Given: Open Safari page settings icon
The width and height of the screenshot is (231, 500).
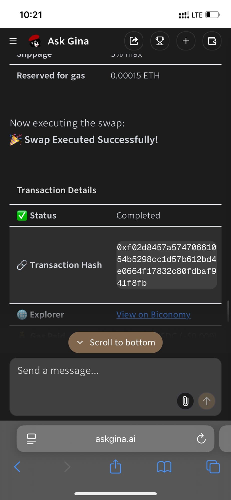Looking at the screenshot, I should 31,438.
